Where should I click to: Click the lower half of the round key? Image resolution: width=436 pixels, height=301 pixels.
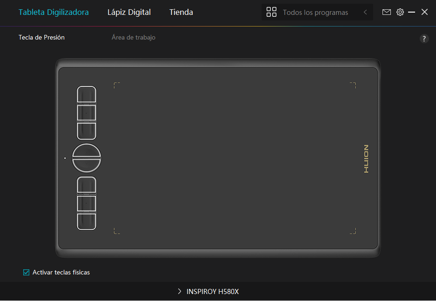(87, 166)
